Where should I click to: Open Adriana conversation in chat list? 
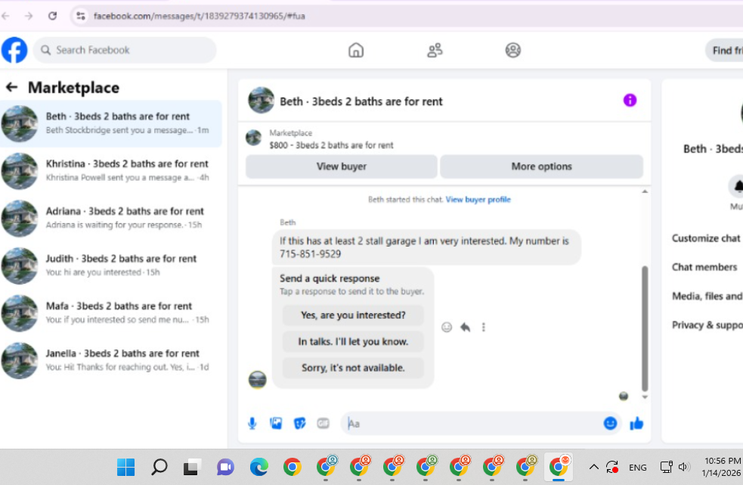(x=111, y=219)
